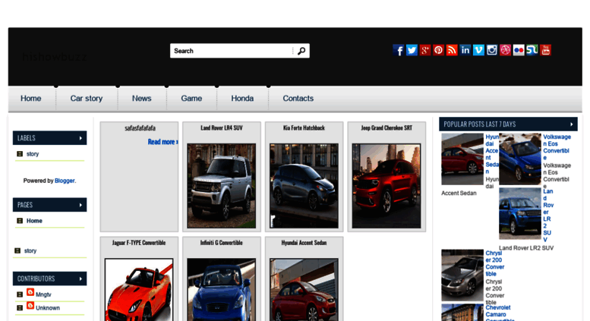Open Jeep Grand Cherokee SRT post title

386,127
